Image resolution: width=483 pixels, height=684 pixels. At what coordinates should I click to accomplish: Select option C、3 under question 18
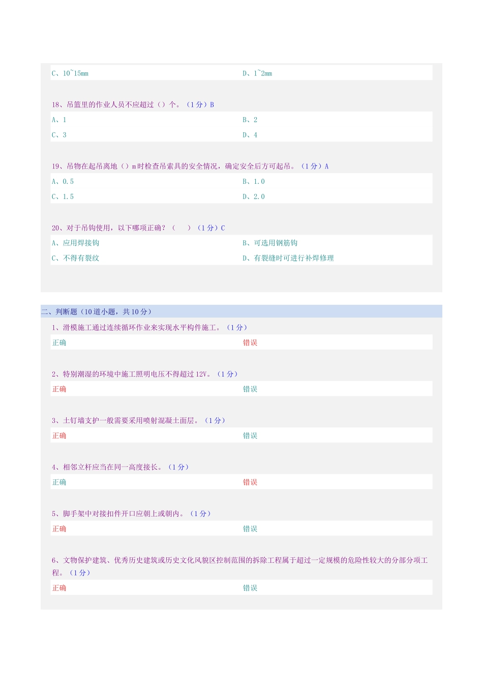(59, 135)
